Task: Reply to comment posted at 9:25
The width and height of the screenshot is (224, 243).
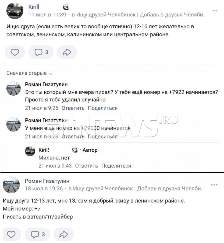Action: coord(73,108)
